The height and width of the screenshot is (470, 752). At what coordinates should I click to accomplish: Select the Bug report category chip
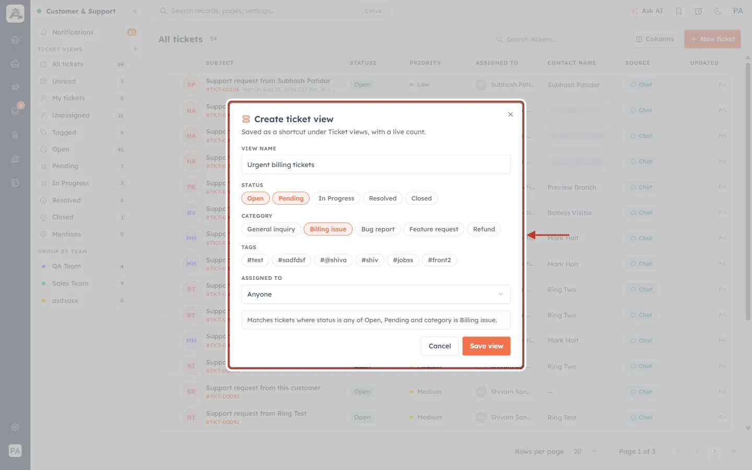378,229
